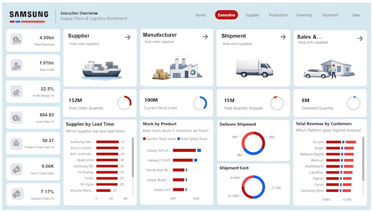Open the Production tab
The width and height of the screenshot is (373, 212).
coord(278,15)
